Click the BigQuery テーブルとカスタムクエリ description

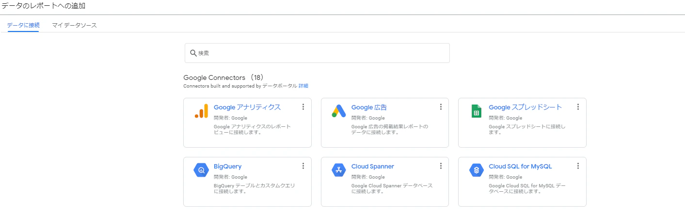(x=254, y=188)
